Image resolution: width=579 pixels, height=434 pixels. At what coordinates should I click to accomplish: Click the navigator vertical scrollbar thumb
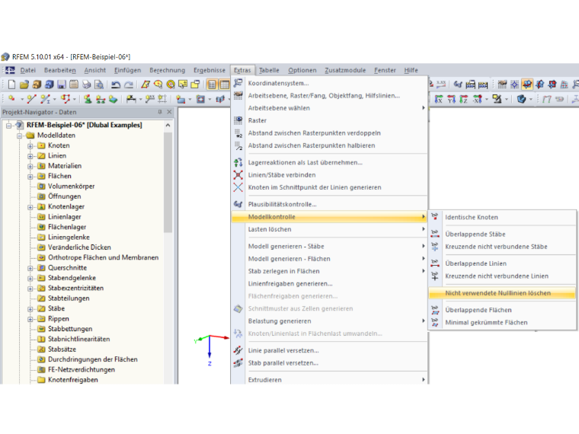coord(168,181)
